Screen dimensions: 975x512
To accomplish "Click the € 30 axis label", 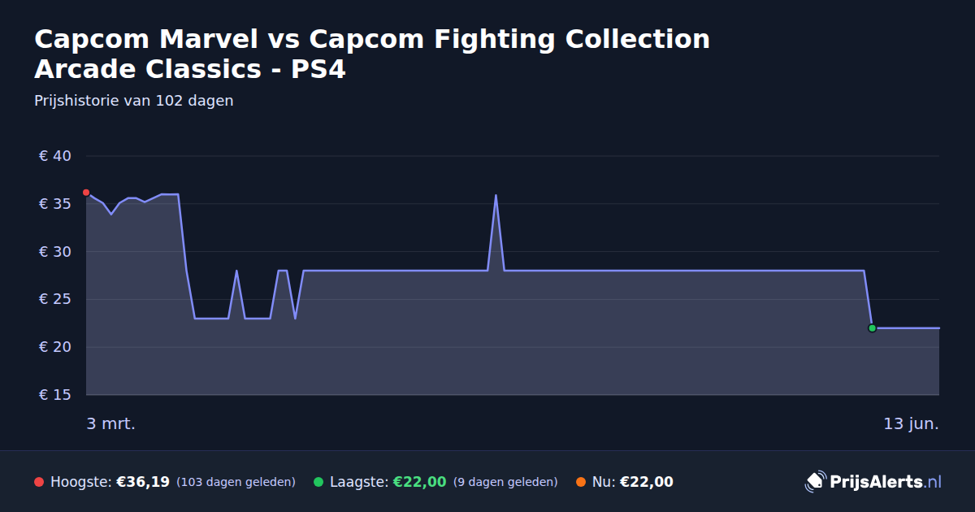I will coord(55,252).
